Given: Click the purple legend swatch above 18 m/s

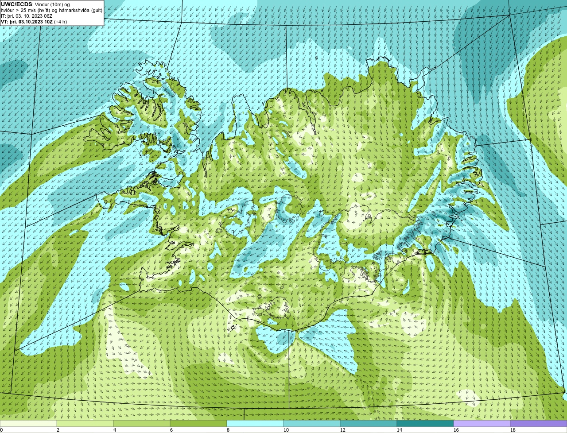Looking at the screenshot, I should pos(539,424).
